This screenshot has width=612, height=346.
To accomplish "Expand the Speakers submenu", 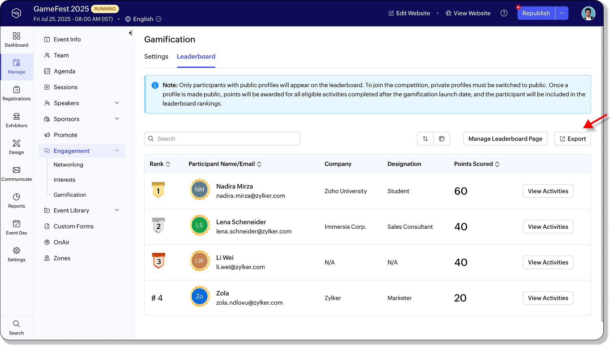I will point(117,103).
